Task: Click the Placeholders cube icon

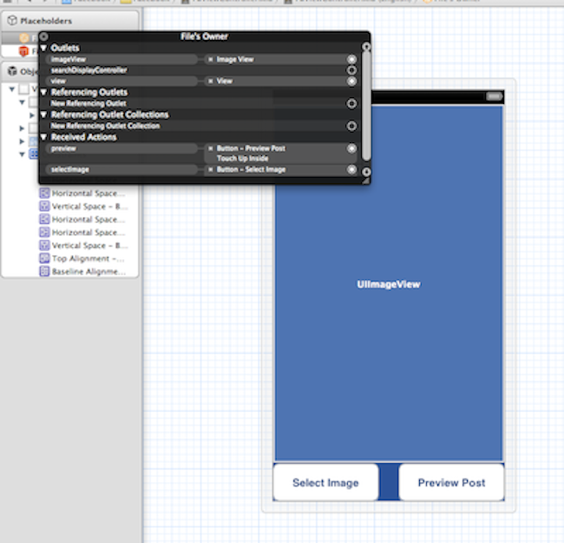Action: [12, 21]
